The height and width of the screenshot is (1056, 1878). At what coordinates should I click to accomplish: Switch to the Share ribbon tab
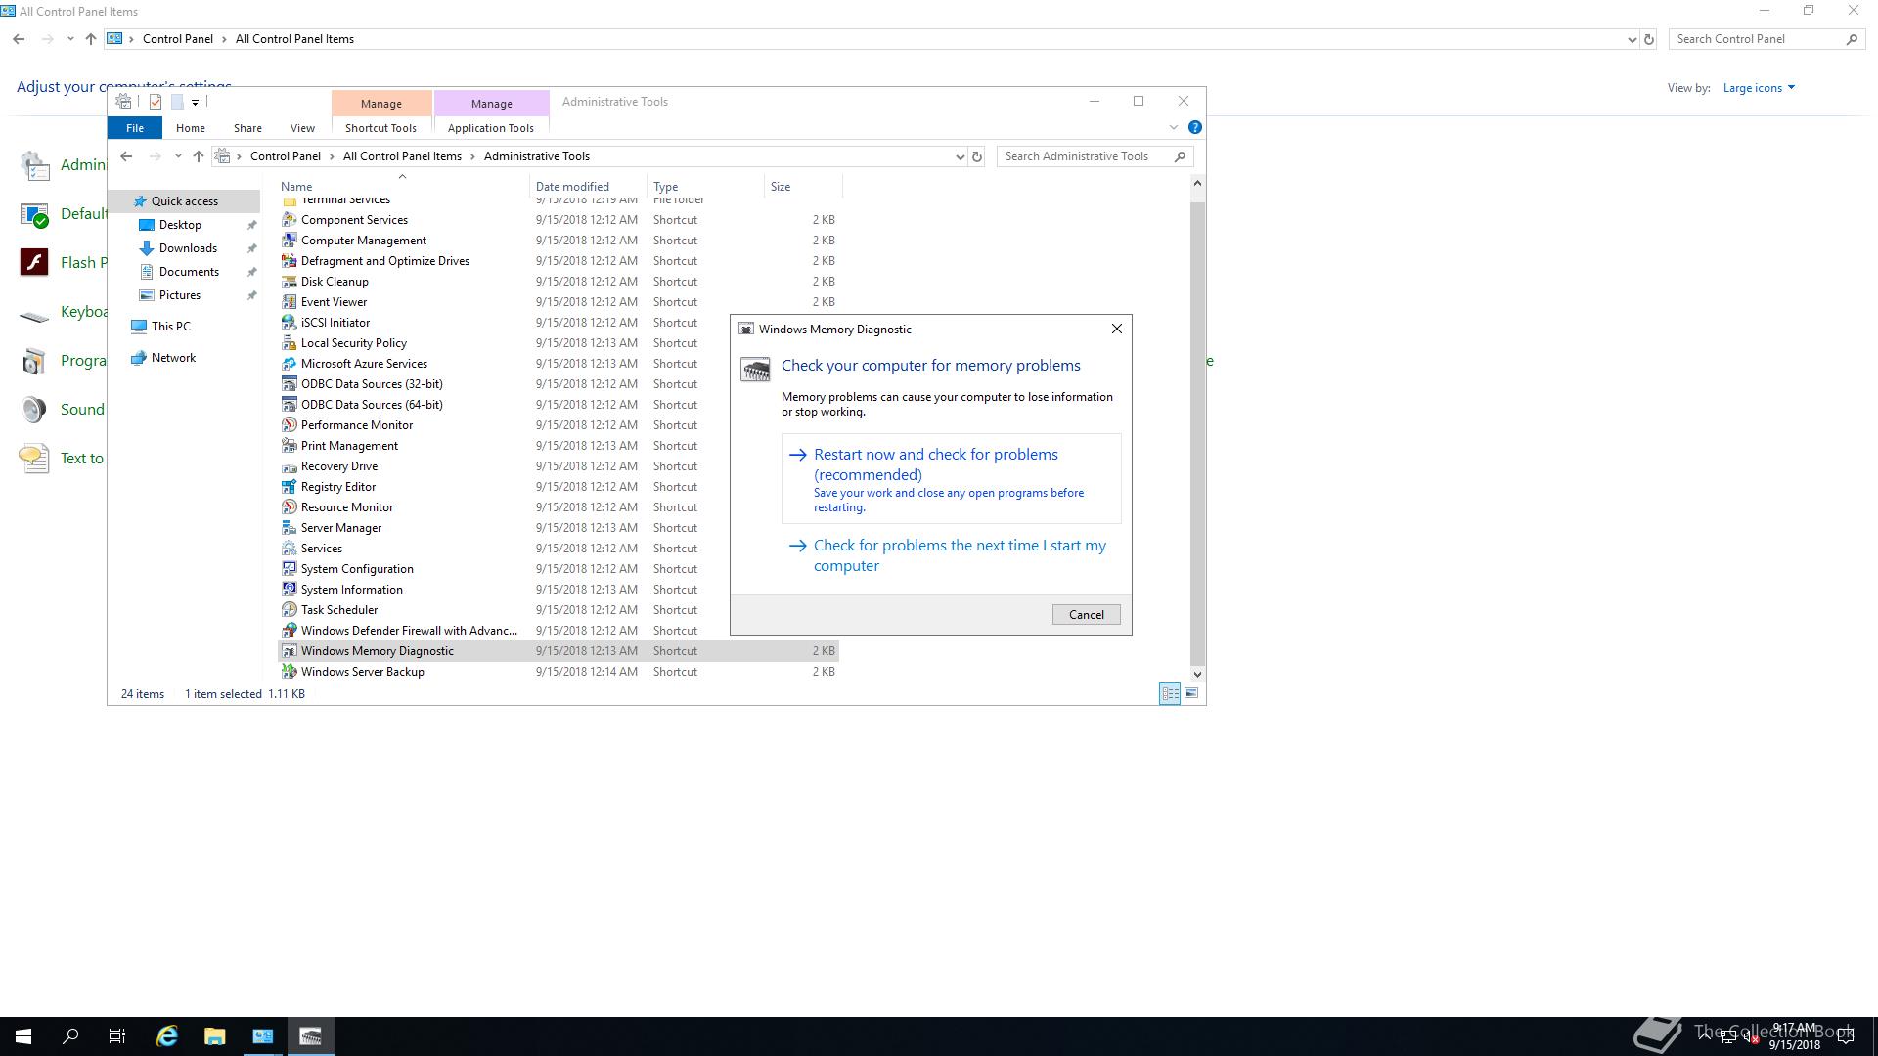pos(247,128)
